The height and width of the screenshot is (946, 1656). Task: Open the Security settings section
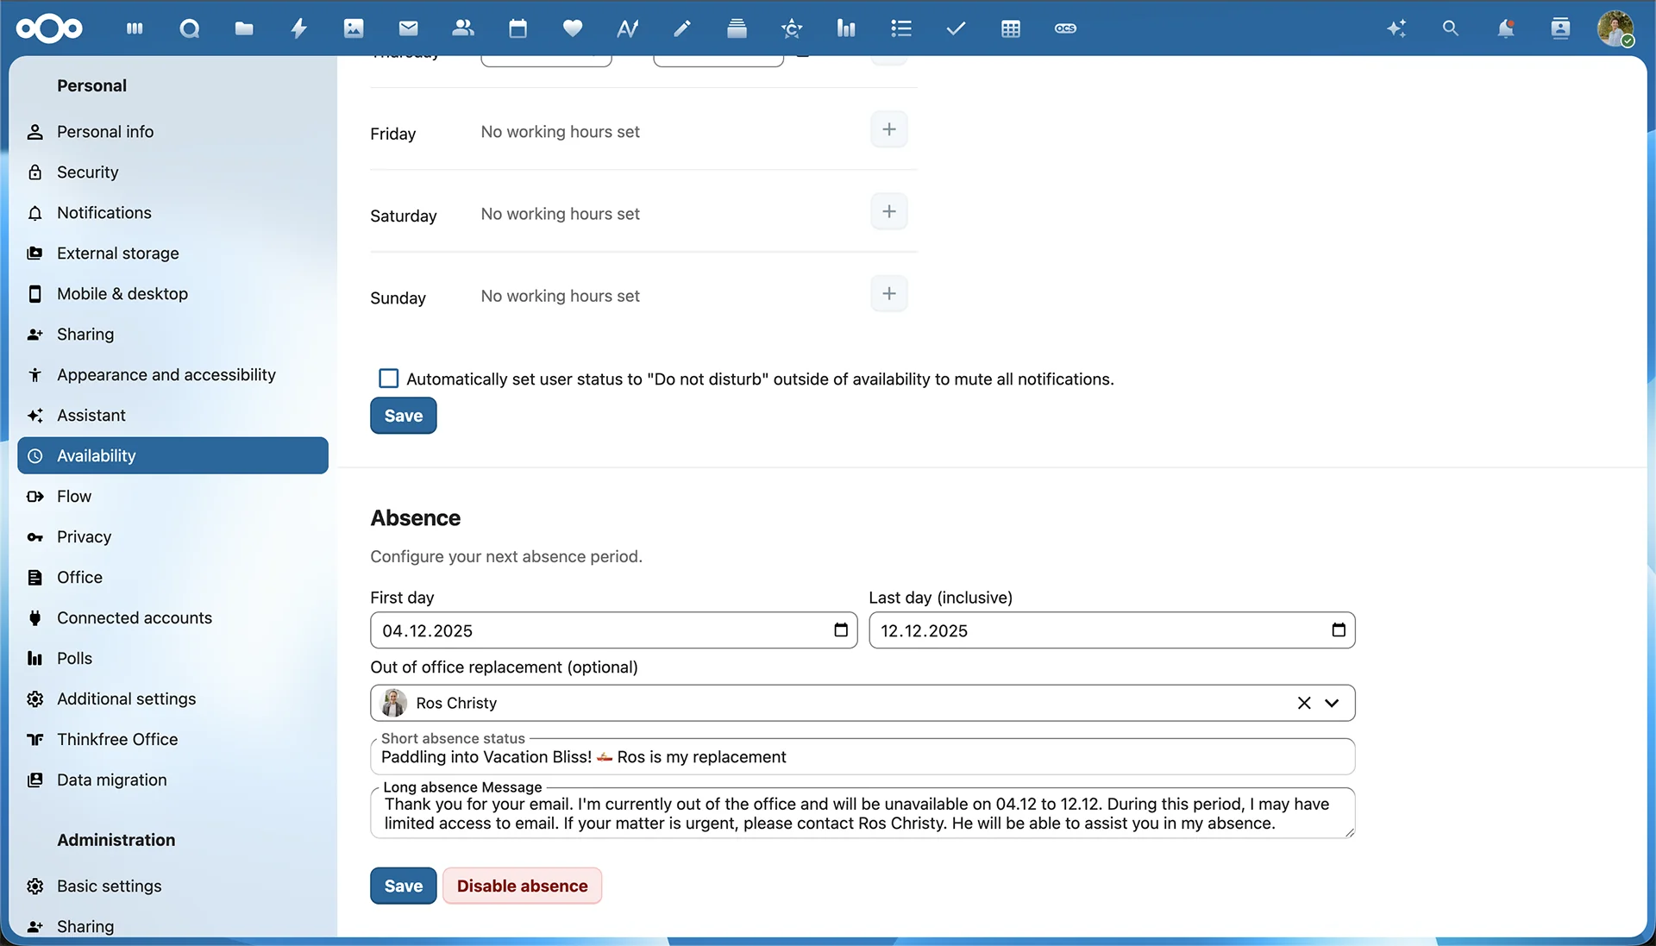tap(87, 172)
